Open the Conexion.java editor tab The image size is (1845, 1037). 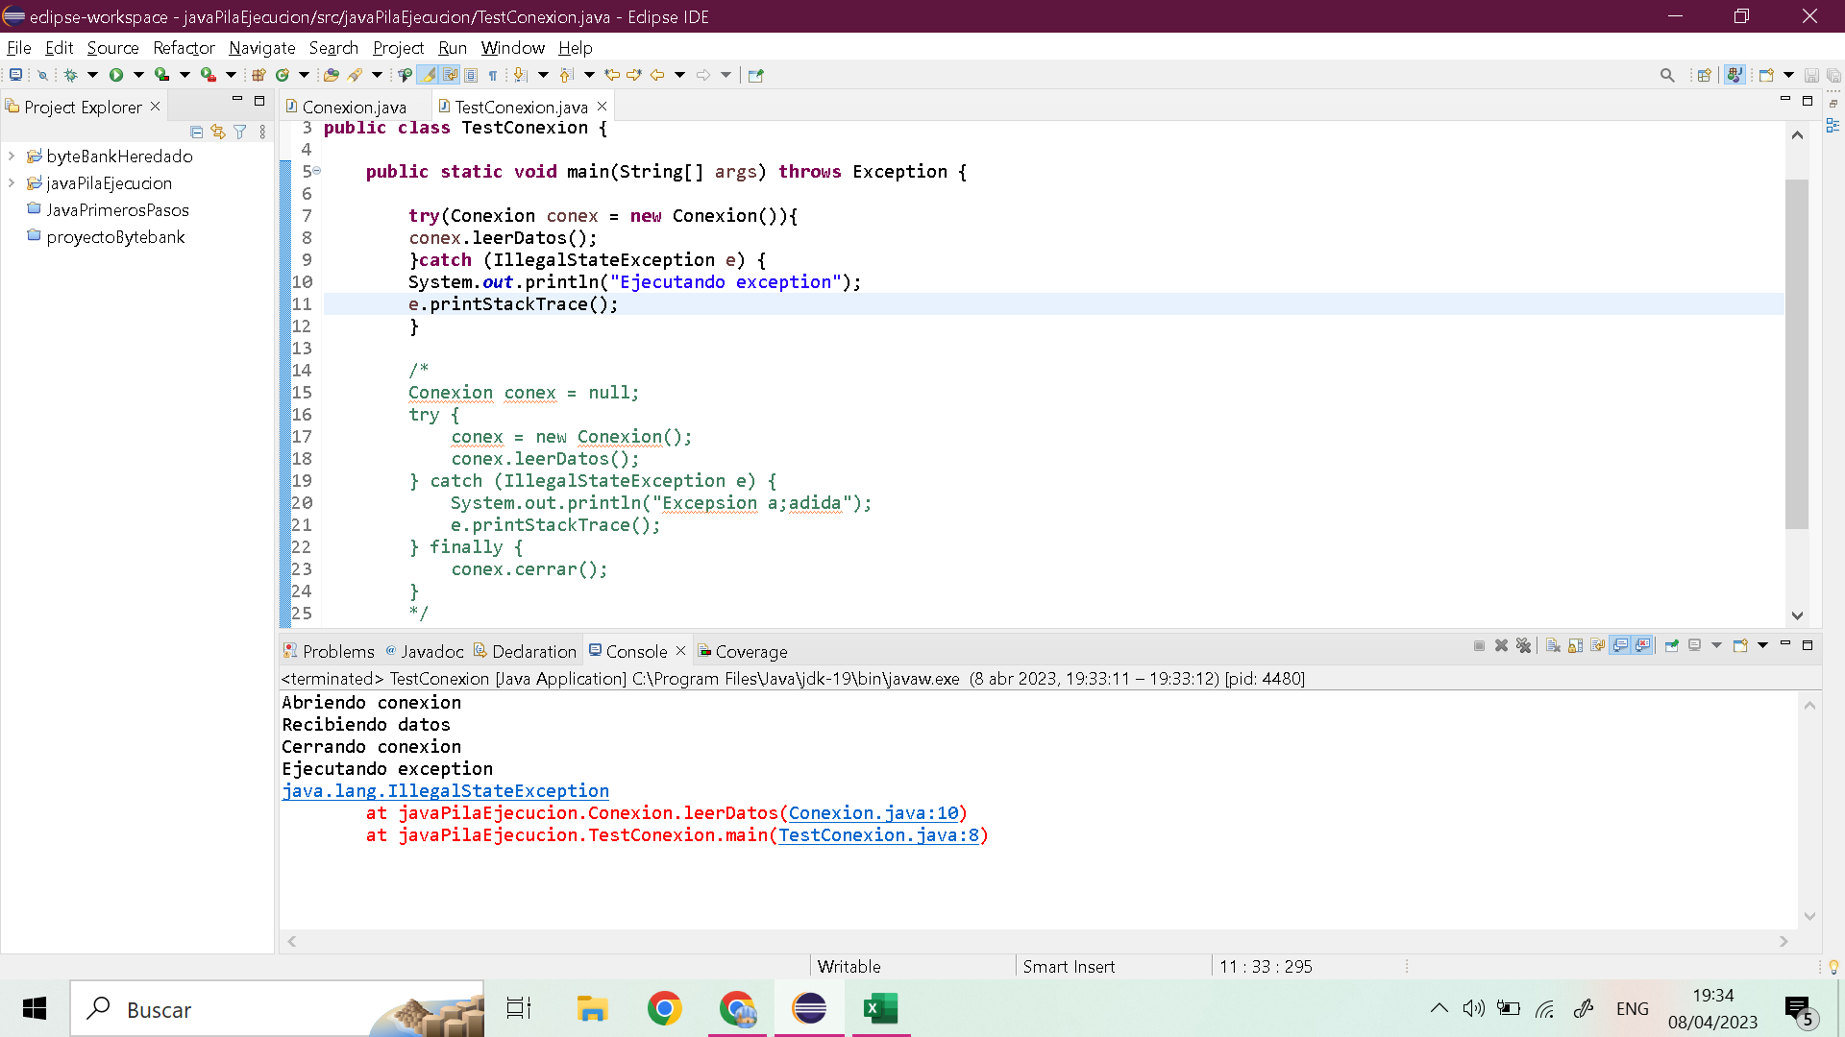point(355,107)
